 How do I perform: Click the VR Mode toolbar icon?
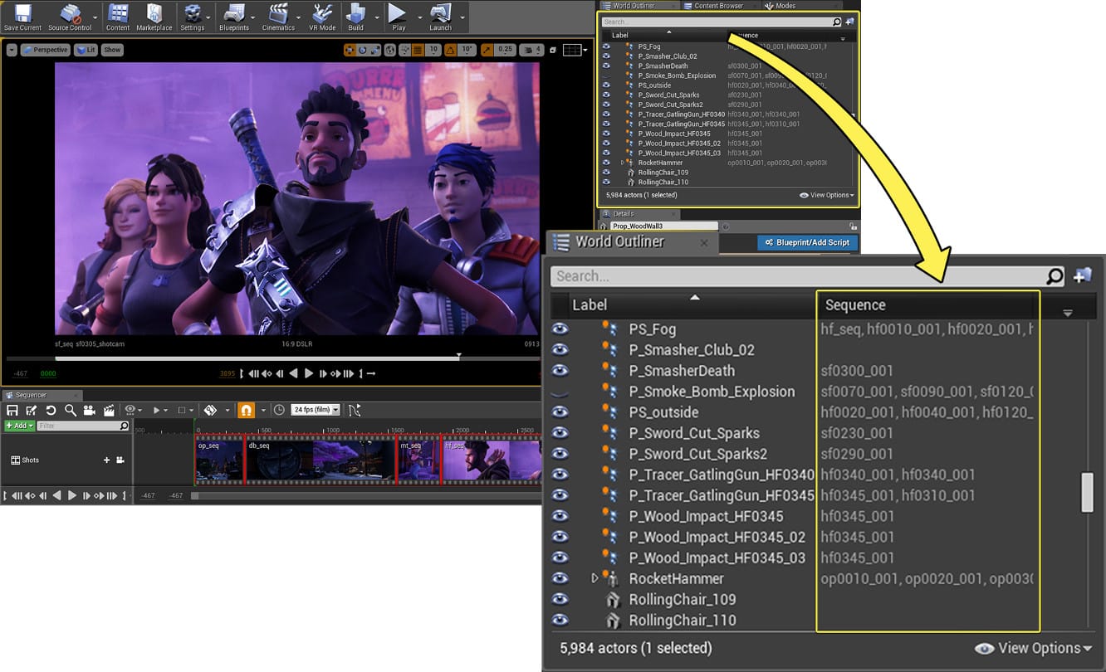coord(322,15)
